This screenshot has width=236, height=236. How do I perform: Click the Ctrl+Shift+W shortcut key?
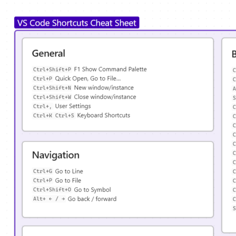click(52, 97)
